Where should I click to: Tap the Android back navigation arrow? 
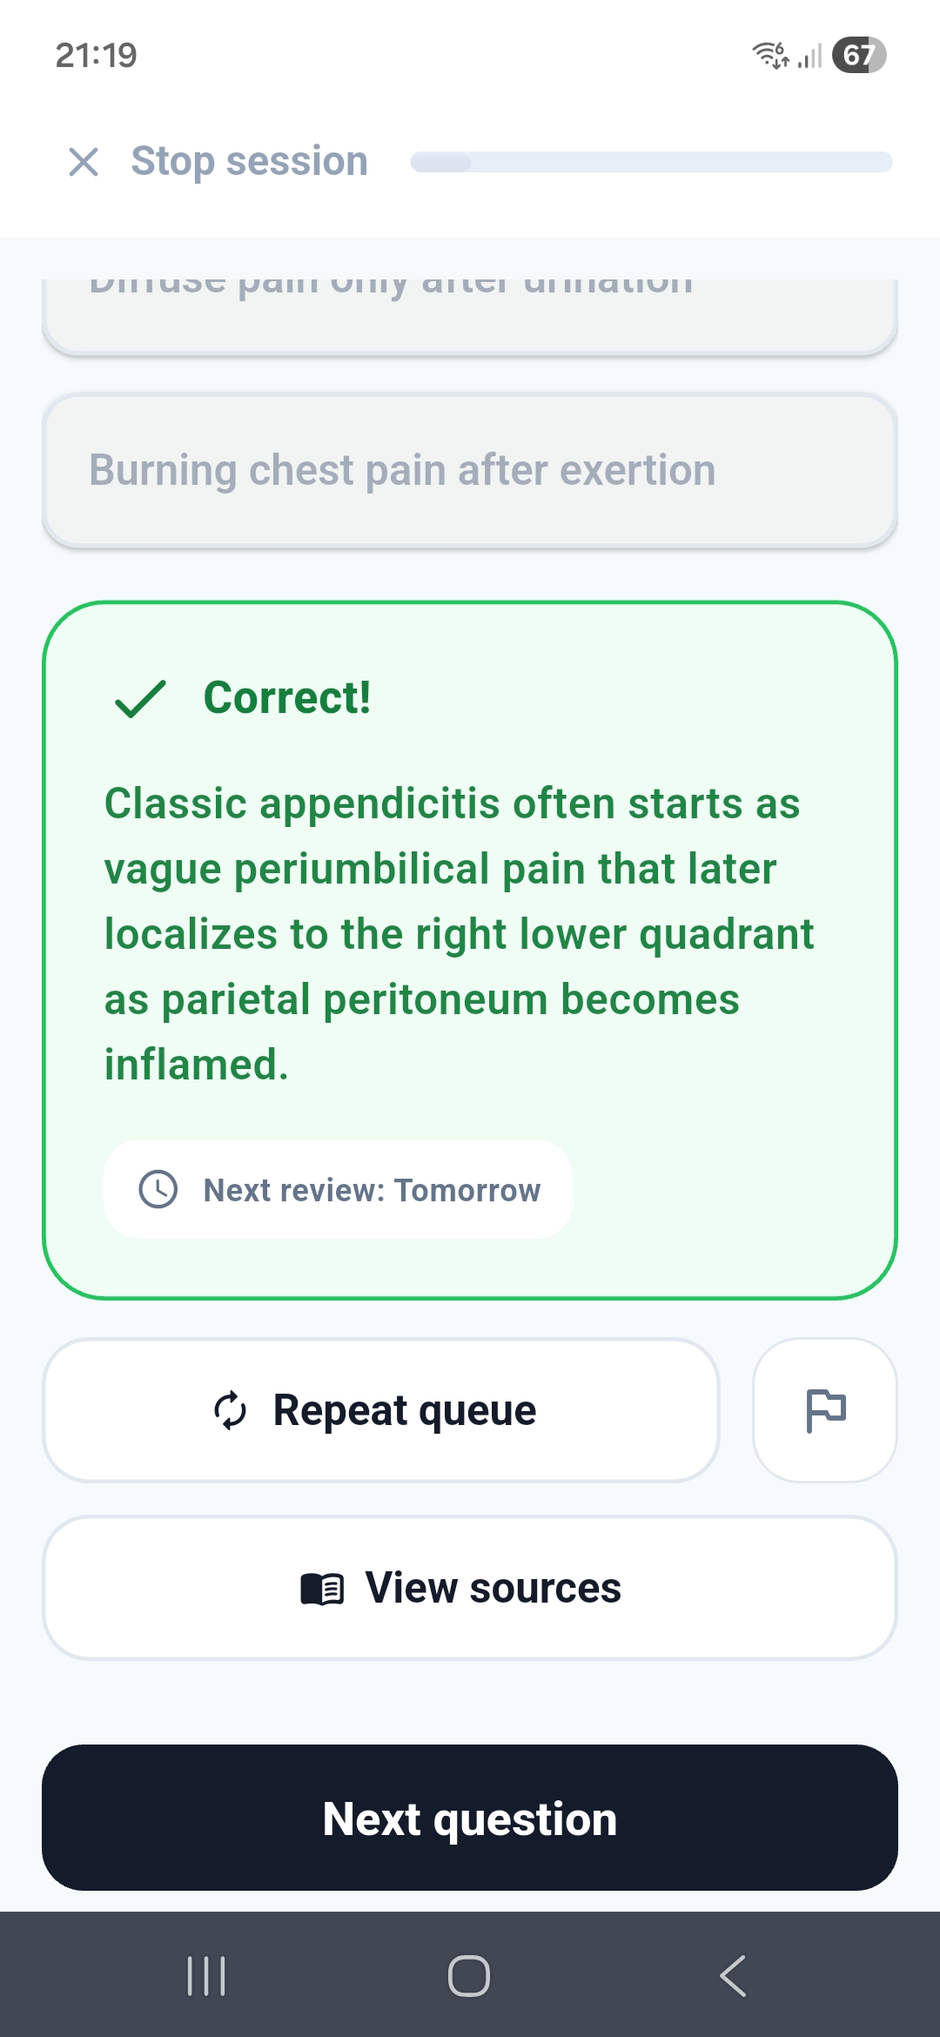tap(732, 1976)
